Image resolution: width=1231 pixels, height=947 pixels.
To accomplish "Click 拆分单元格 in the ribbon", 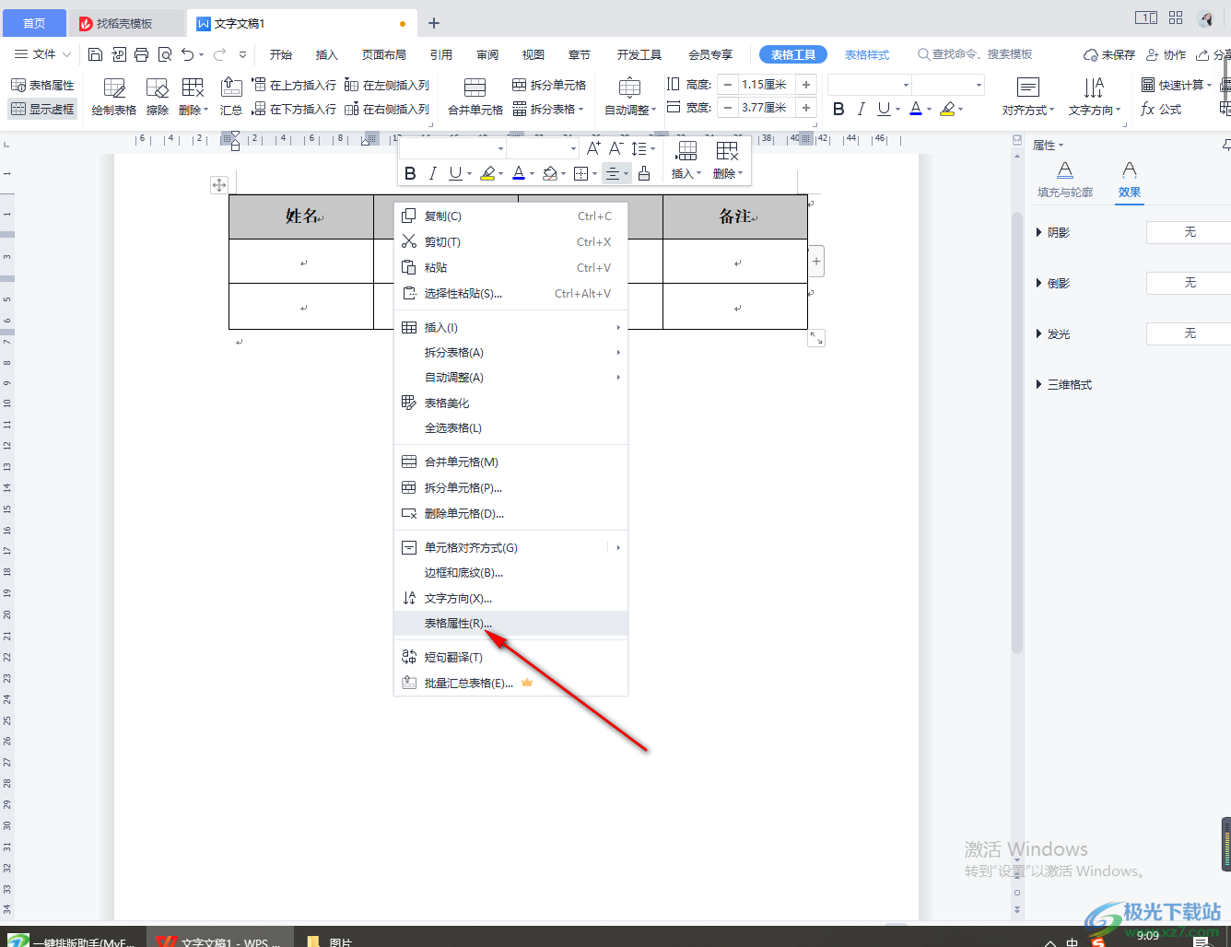I will (549, 85).
